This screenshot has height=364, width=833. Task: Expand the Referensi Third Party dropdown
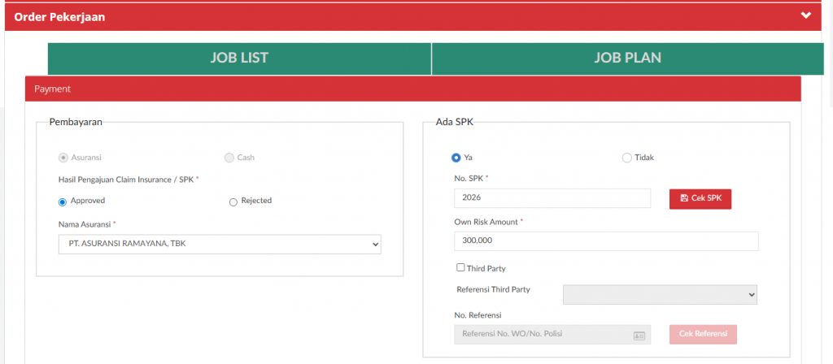660,294
